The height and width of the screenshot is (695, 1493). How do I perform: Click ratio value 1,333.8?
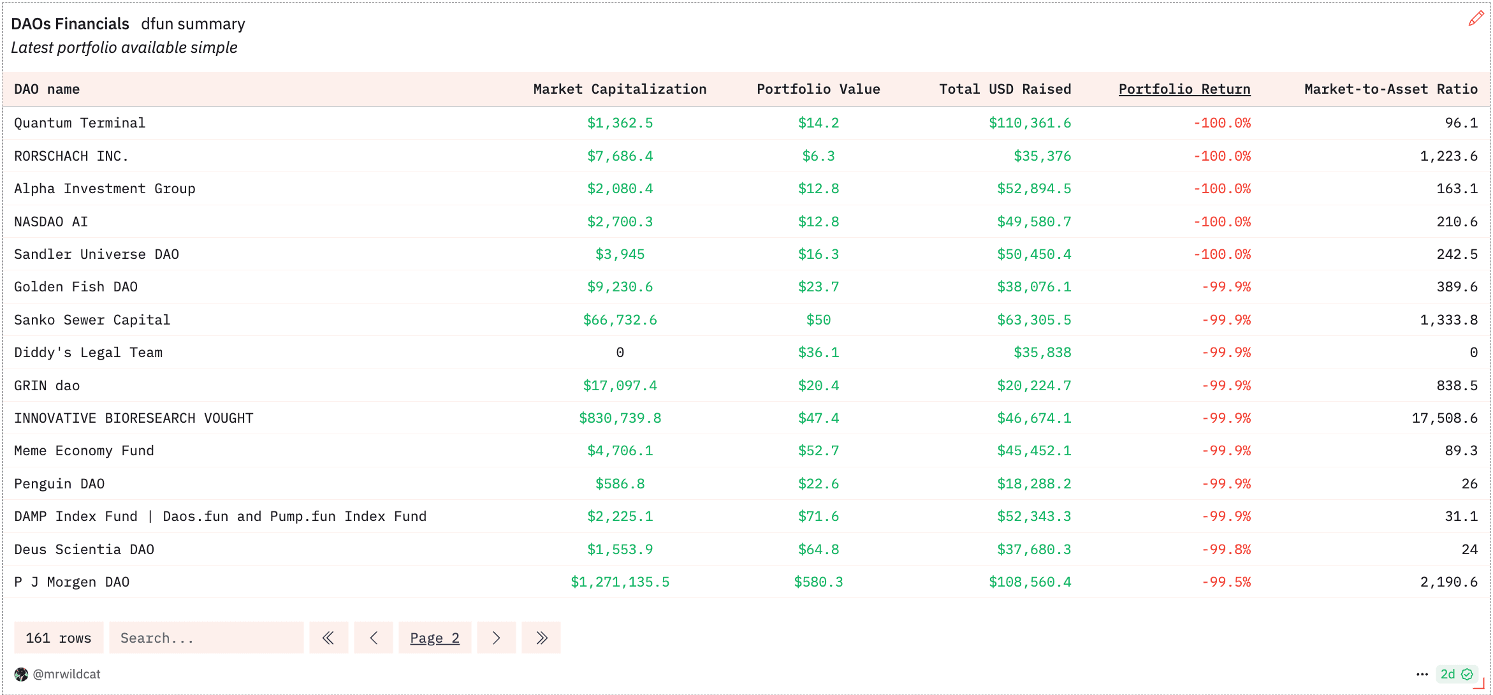tap(1448, 320)
